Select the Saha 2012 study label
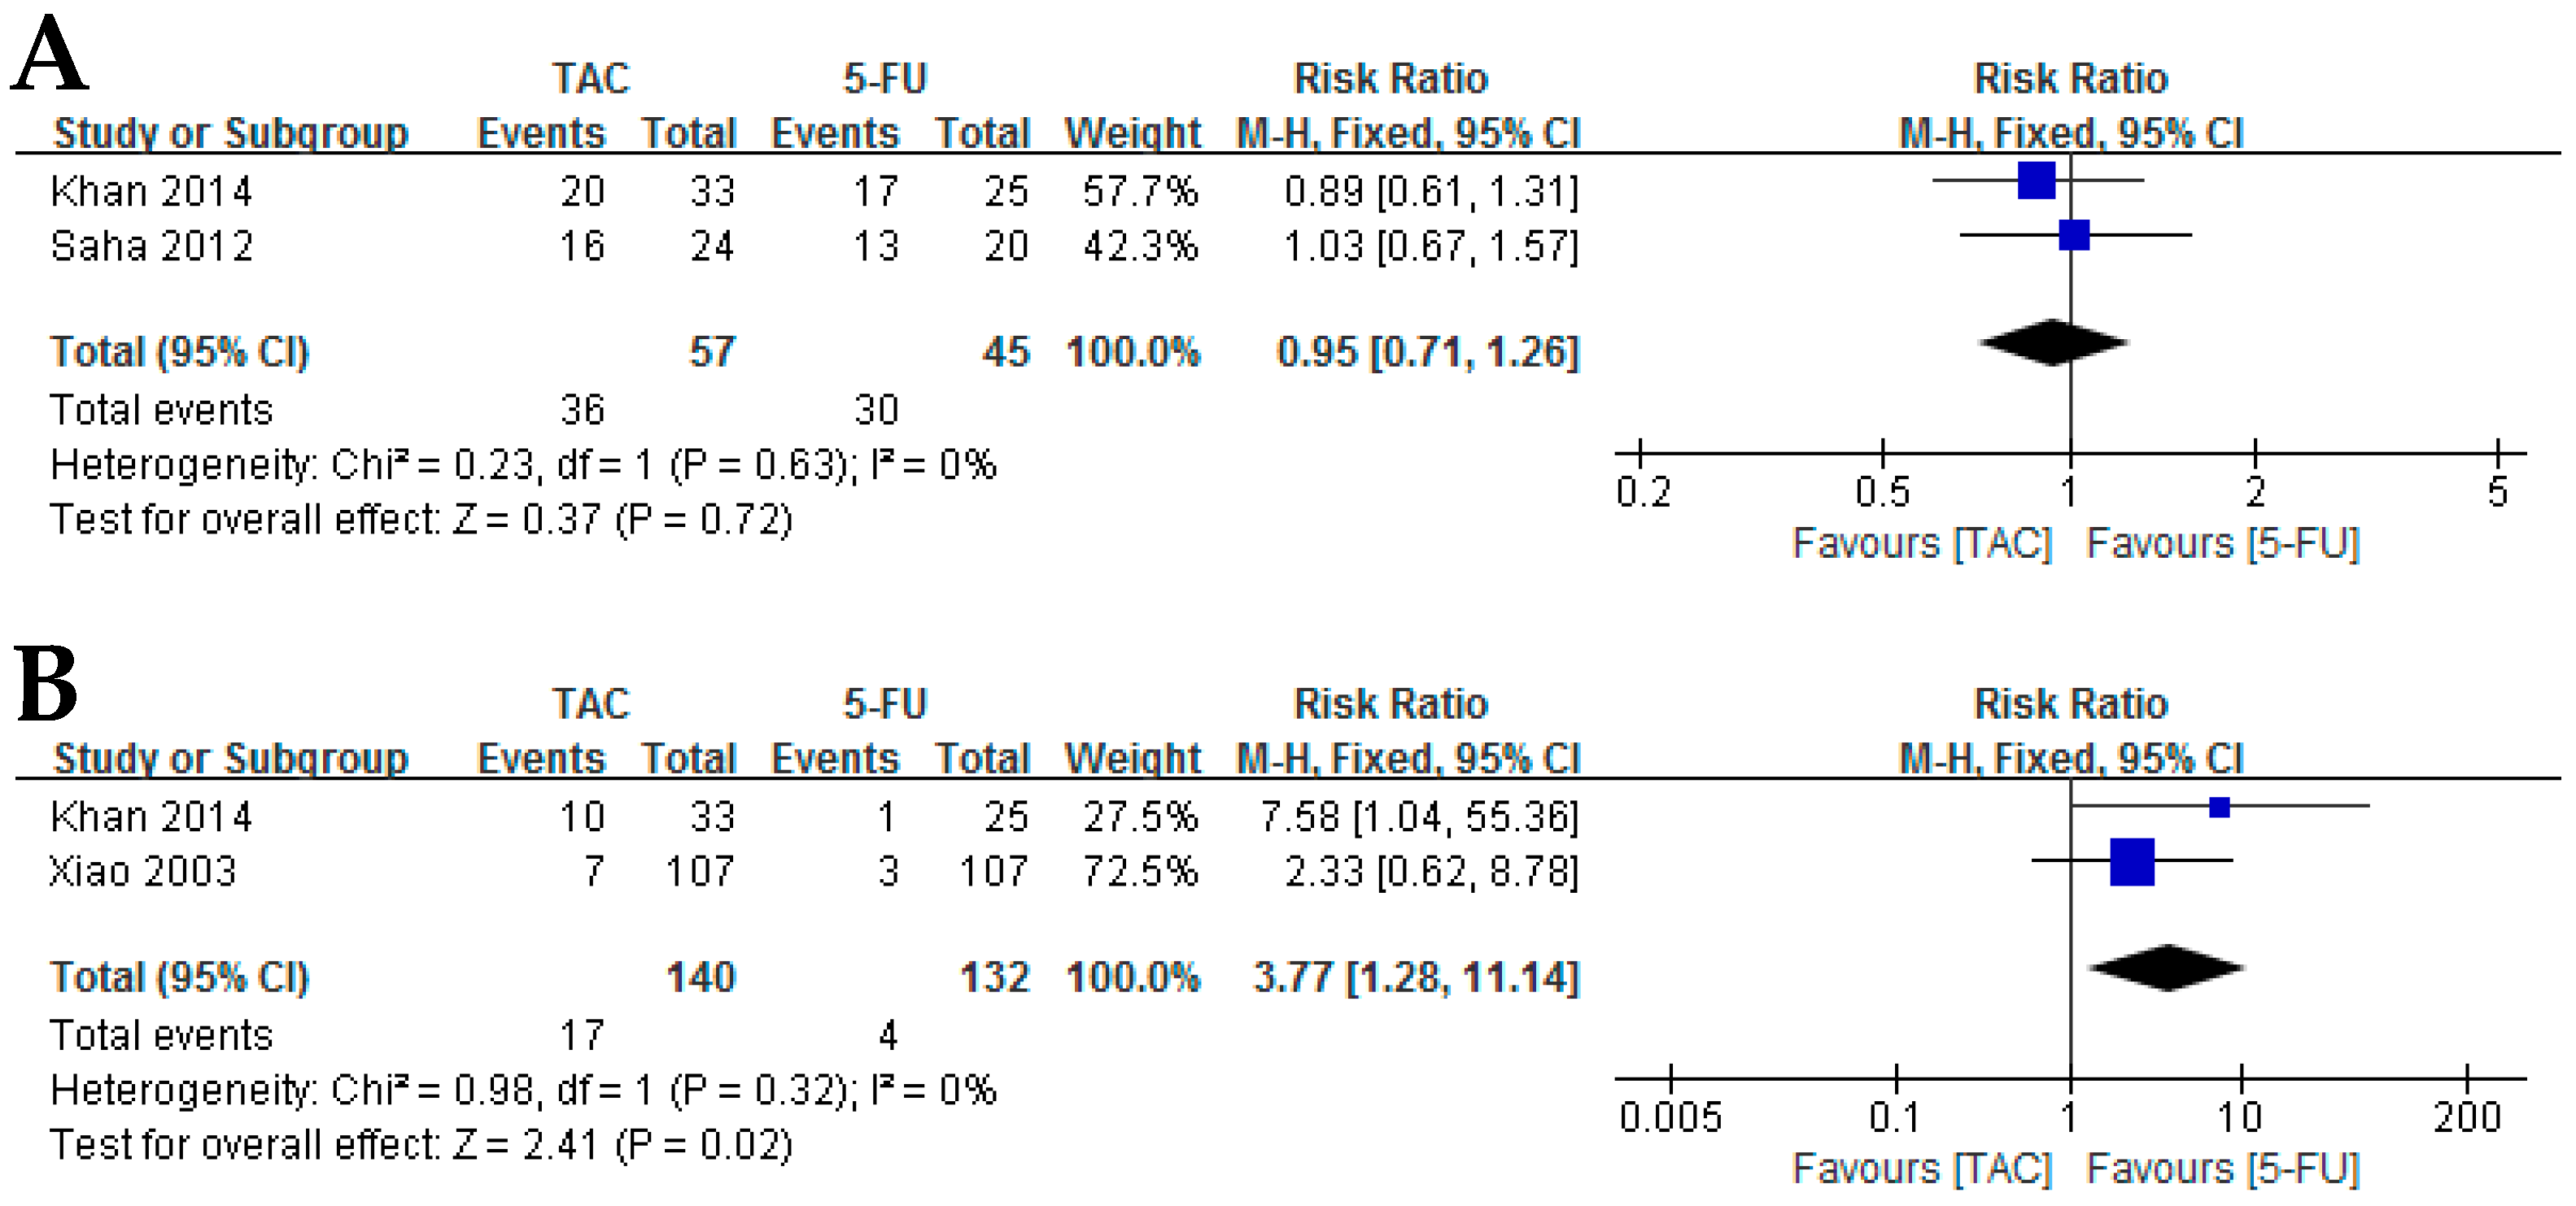Viewport: 2576px width, 1206px height. click(x=152, y=246)
